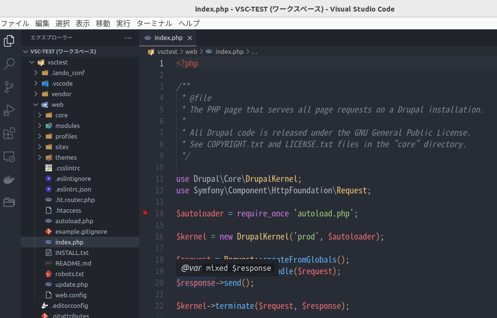Close the index.php editor tab
The width and height of the screenshot is (497, 318).
pos(190,38)
